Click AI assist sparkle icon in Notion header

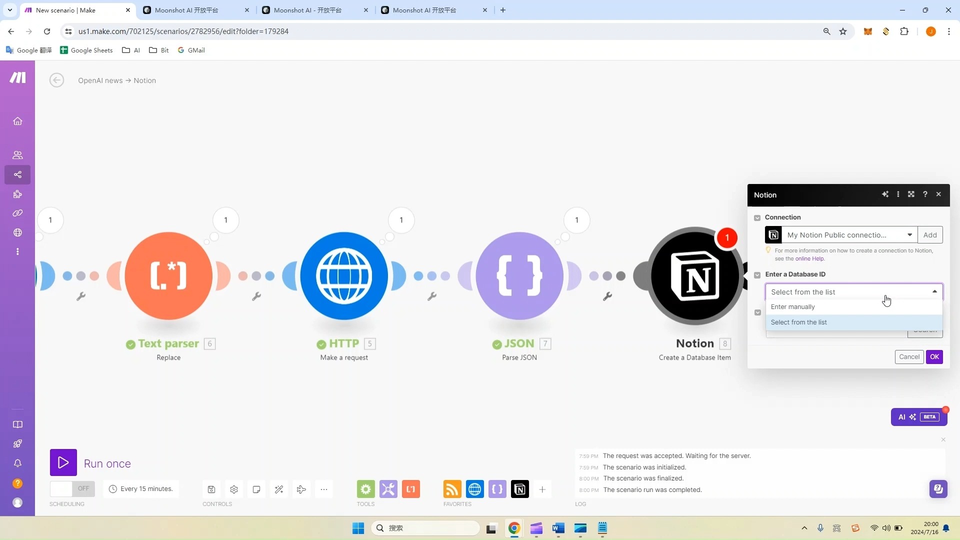[x=885, y=194]
